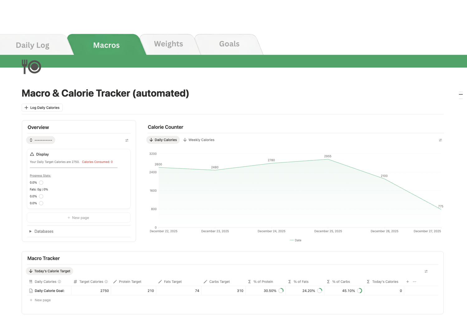Expand the Databases toggle section

(31, 231)
